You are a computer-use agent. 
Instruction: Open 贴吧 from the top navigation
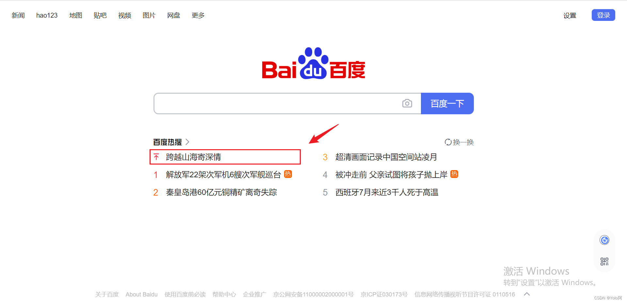[x=100, y=15]
